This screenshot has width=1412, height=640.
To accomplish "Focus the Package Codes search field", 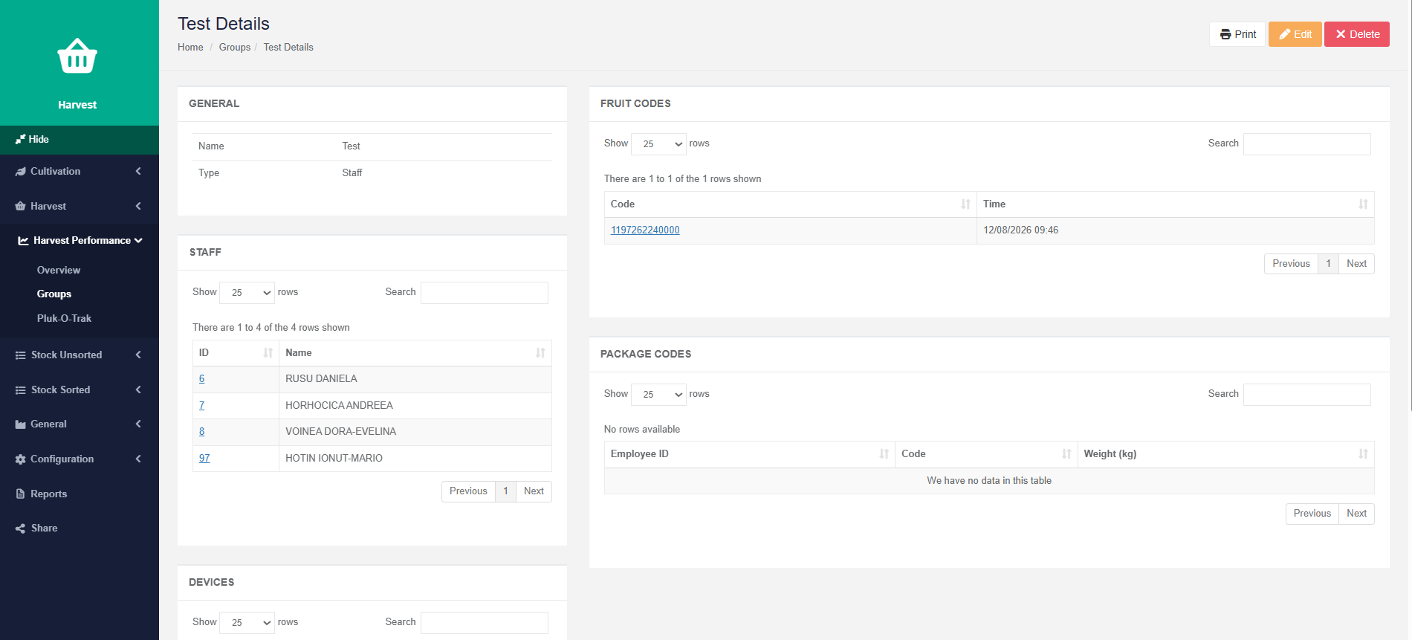I will click(1307, 395).
